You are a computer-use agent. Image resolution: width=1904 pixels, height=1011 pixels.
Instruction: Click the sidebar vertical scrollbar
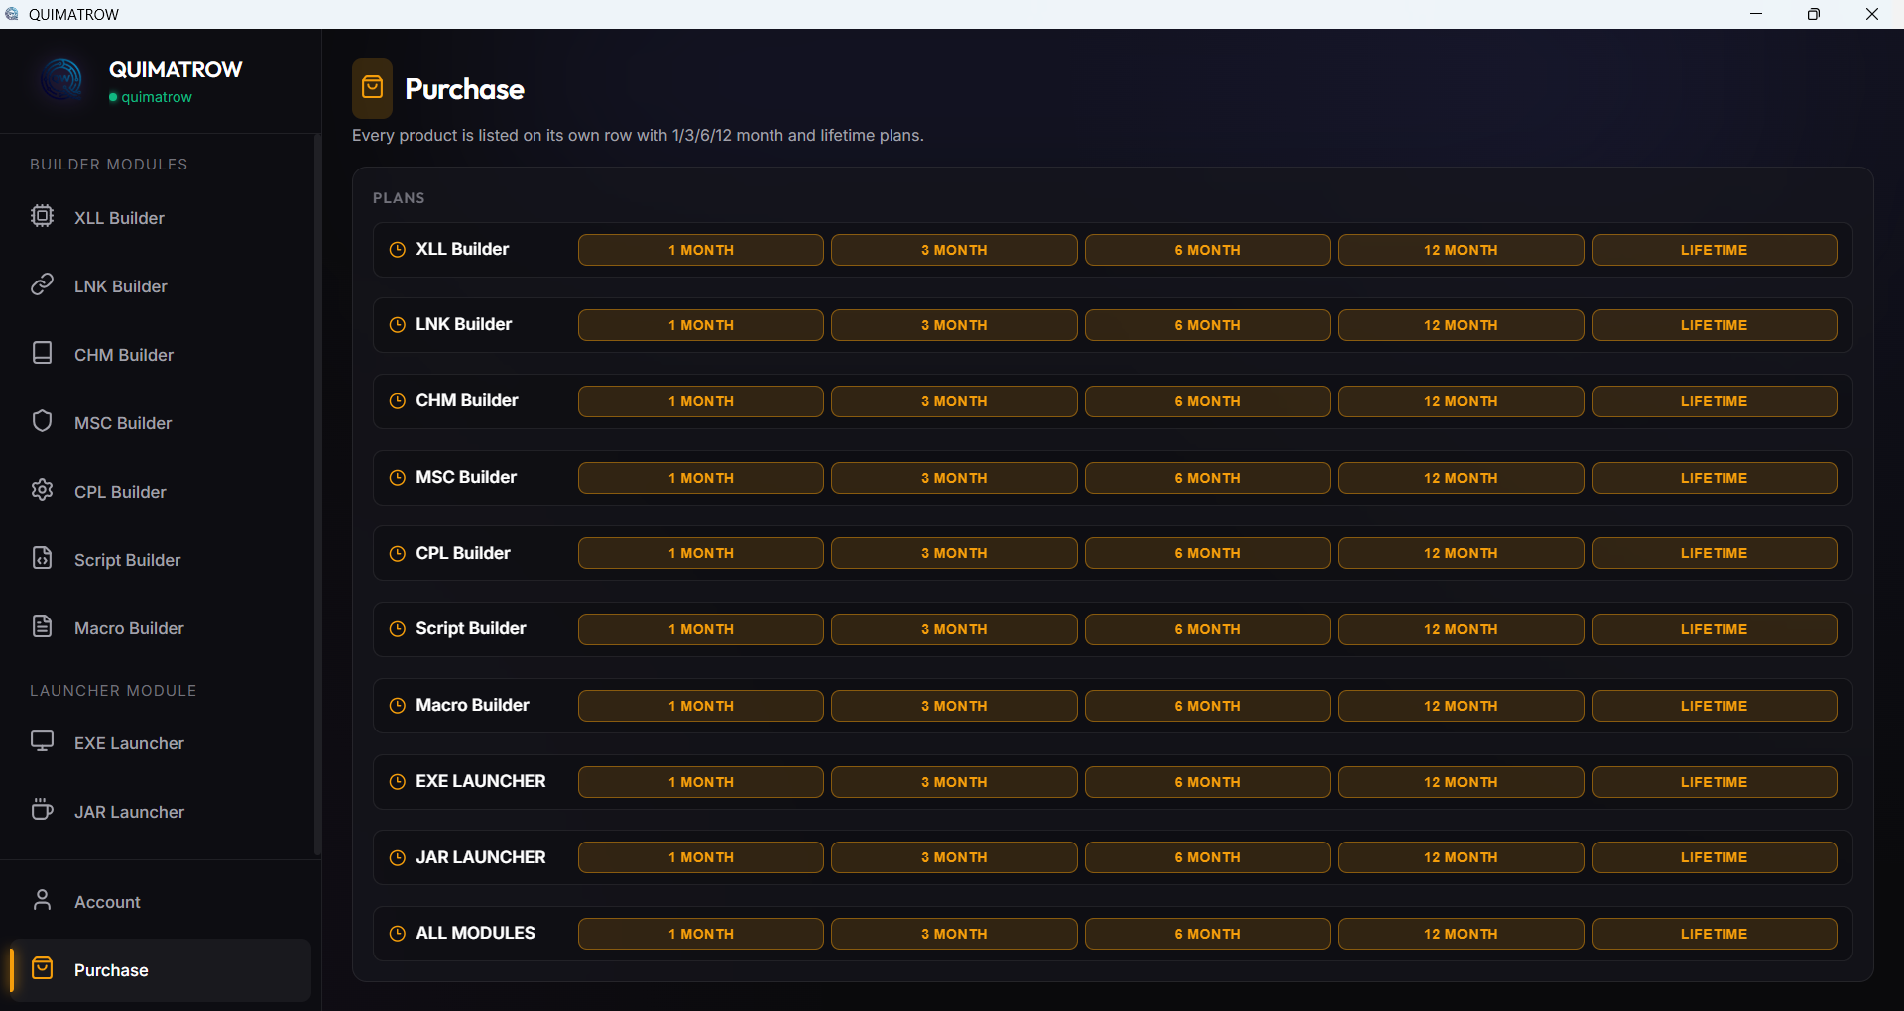pyautogui.click(x=317, y=496)
